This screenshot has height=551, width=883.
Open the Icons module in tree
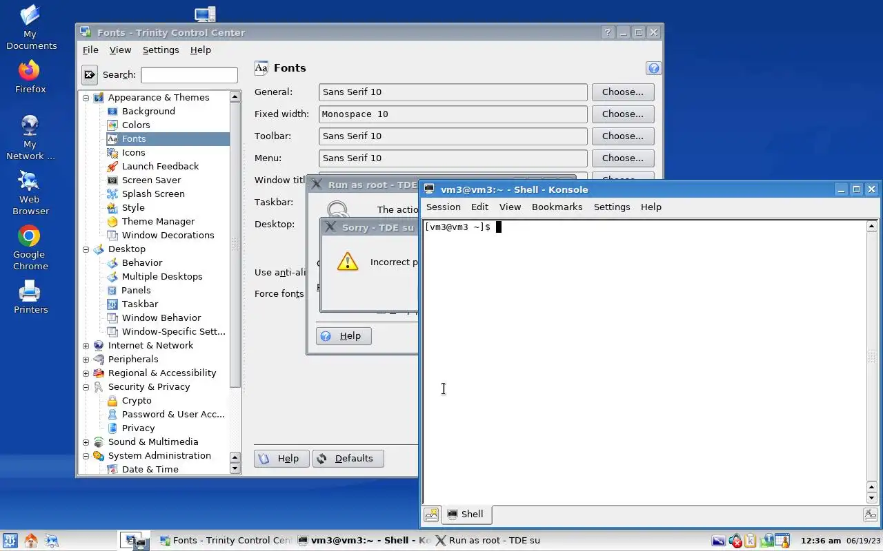pyautogui.click(x=112, y=152)
